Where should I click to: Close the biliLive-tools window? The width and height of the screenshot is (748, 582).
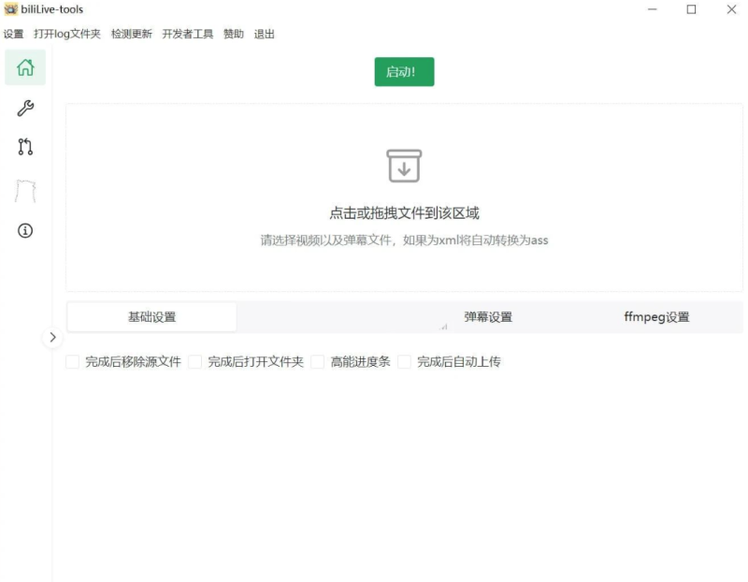pyautogui.click(x=731, y=9)
